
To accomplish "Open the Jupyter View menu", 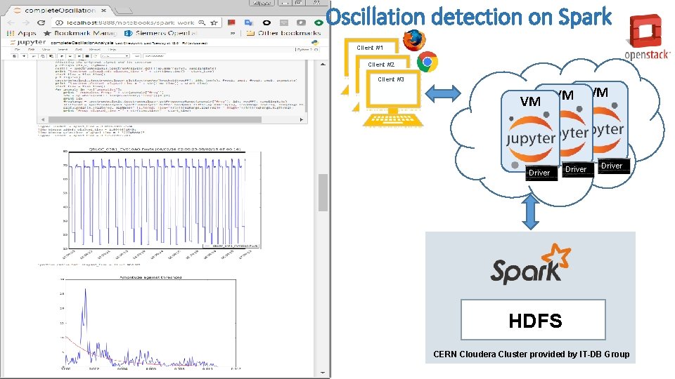I will [x=46, y=49].
